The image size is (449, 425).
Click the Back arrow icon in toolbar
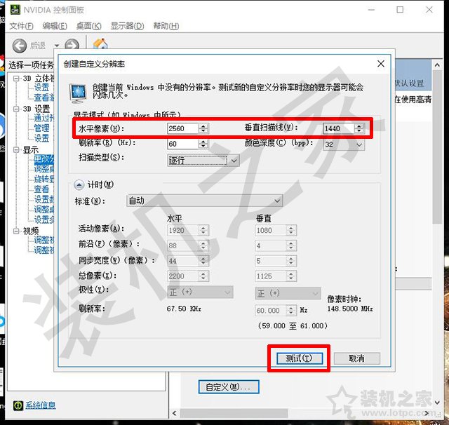pos(20,46)
